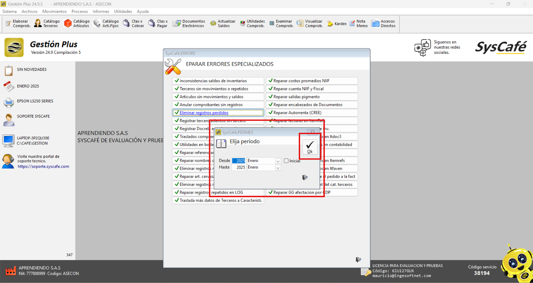Open the Movimientos menu

pos(54,11)
